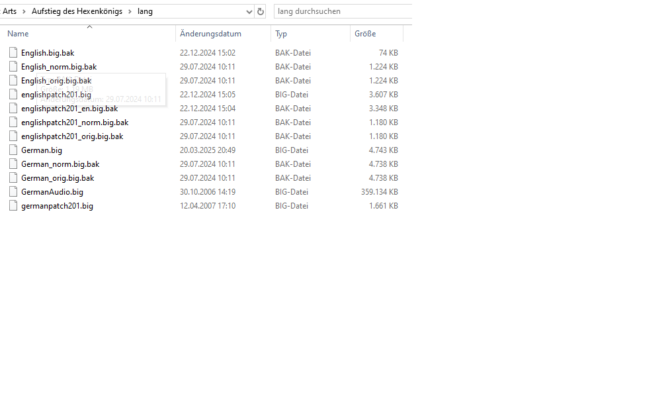
Task: Select the file English.big.bak
Action: pyautogui.click(x=48, y=53)
